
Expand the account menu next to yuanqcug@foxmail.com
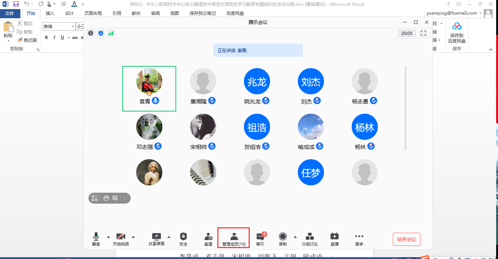pos(481,13)
